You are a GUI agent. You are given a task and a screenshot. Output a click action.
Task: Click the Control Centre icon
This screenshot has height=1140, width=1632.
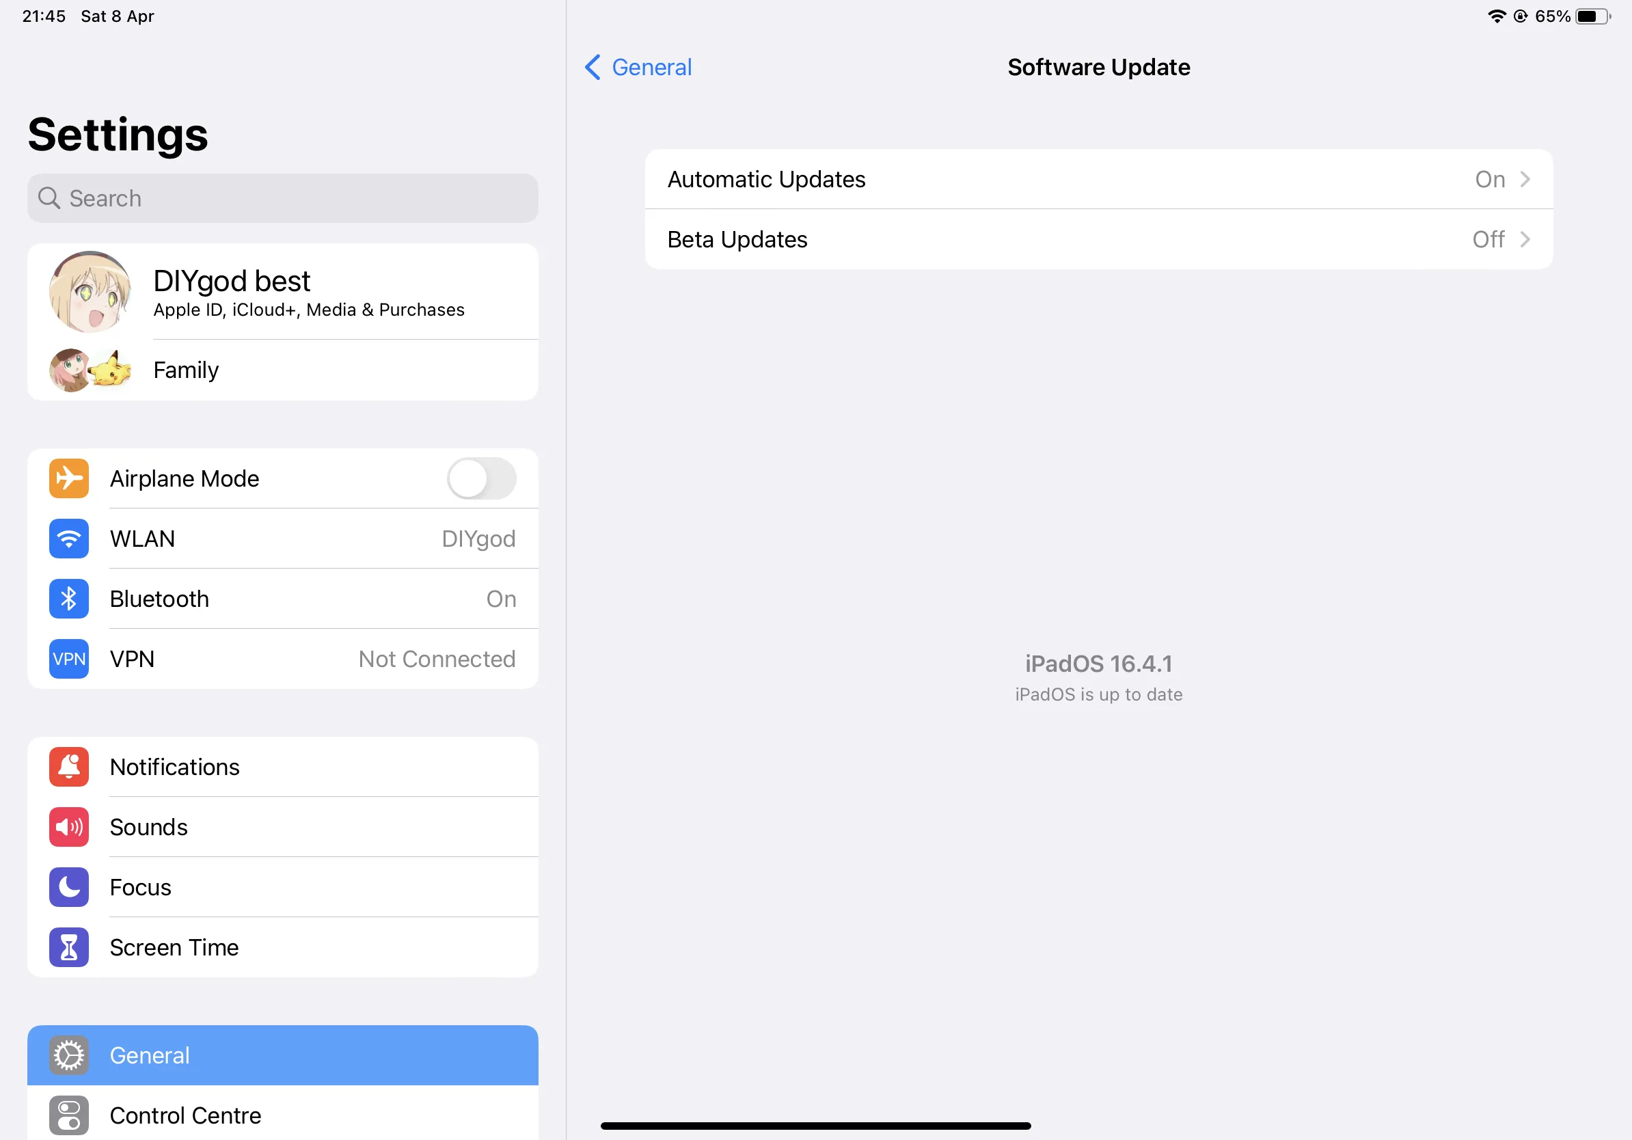coord(69,1115)
